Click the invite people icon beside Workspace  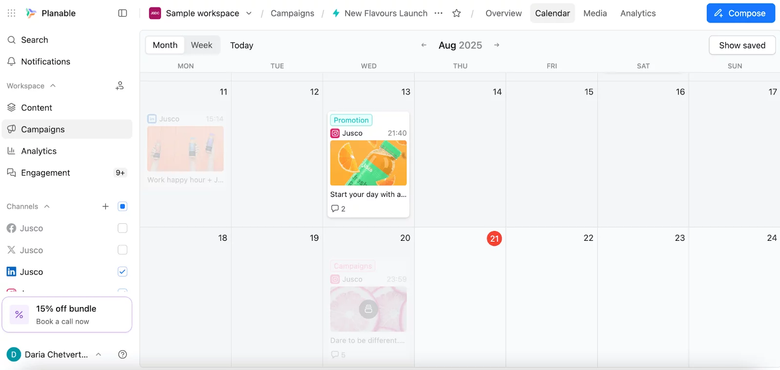(119, 85)
